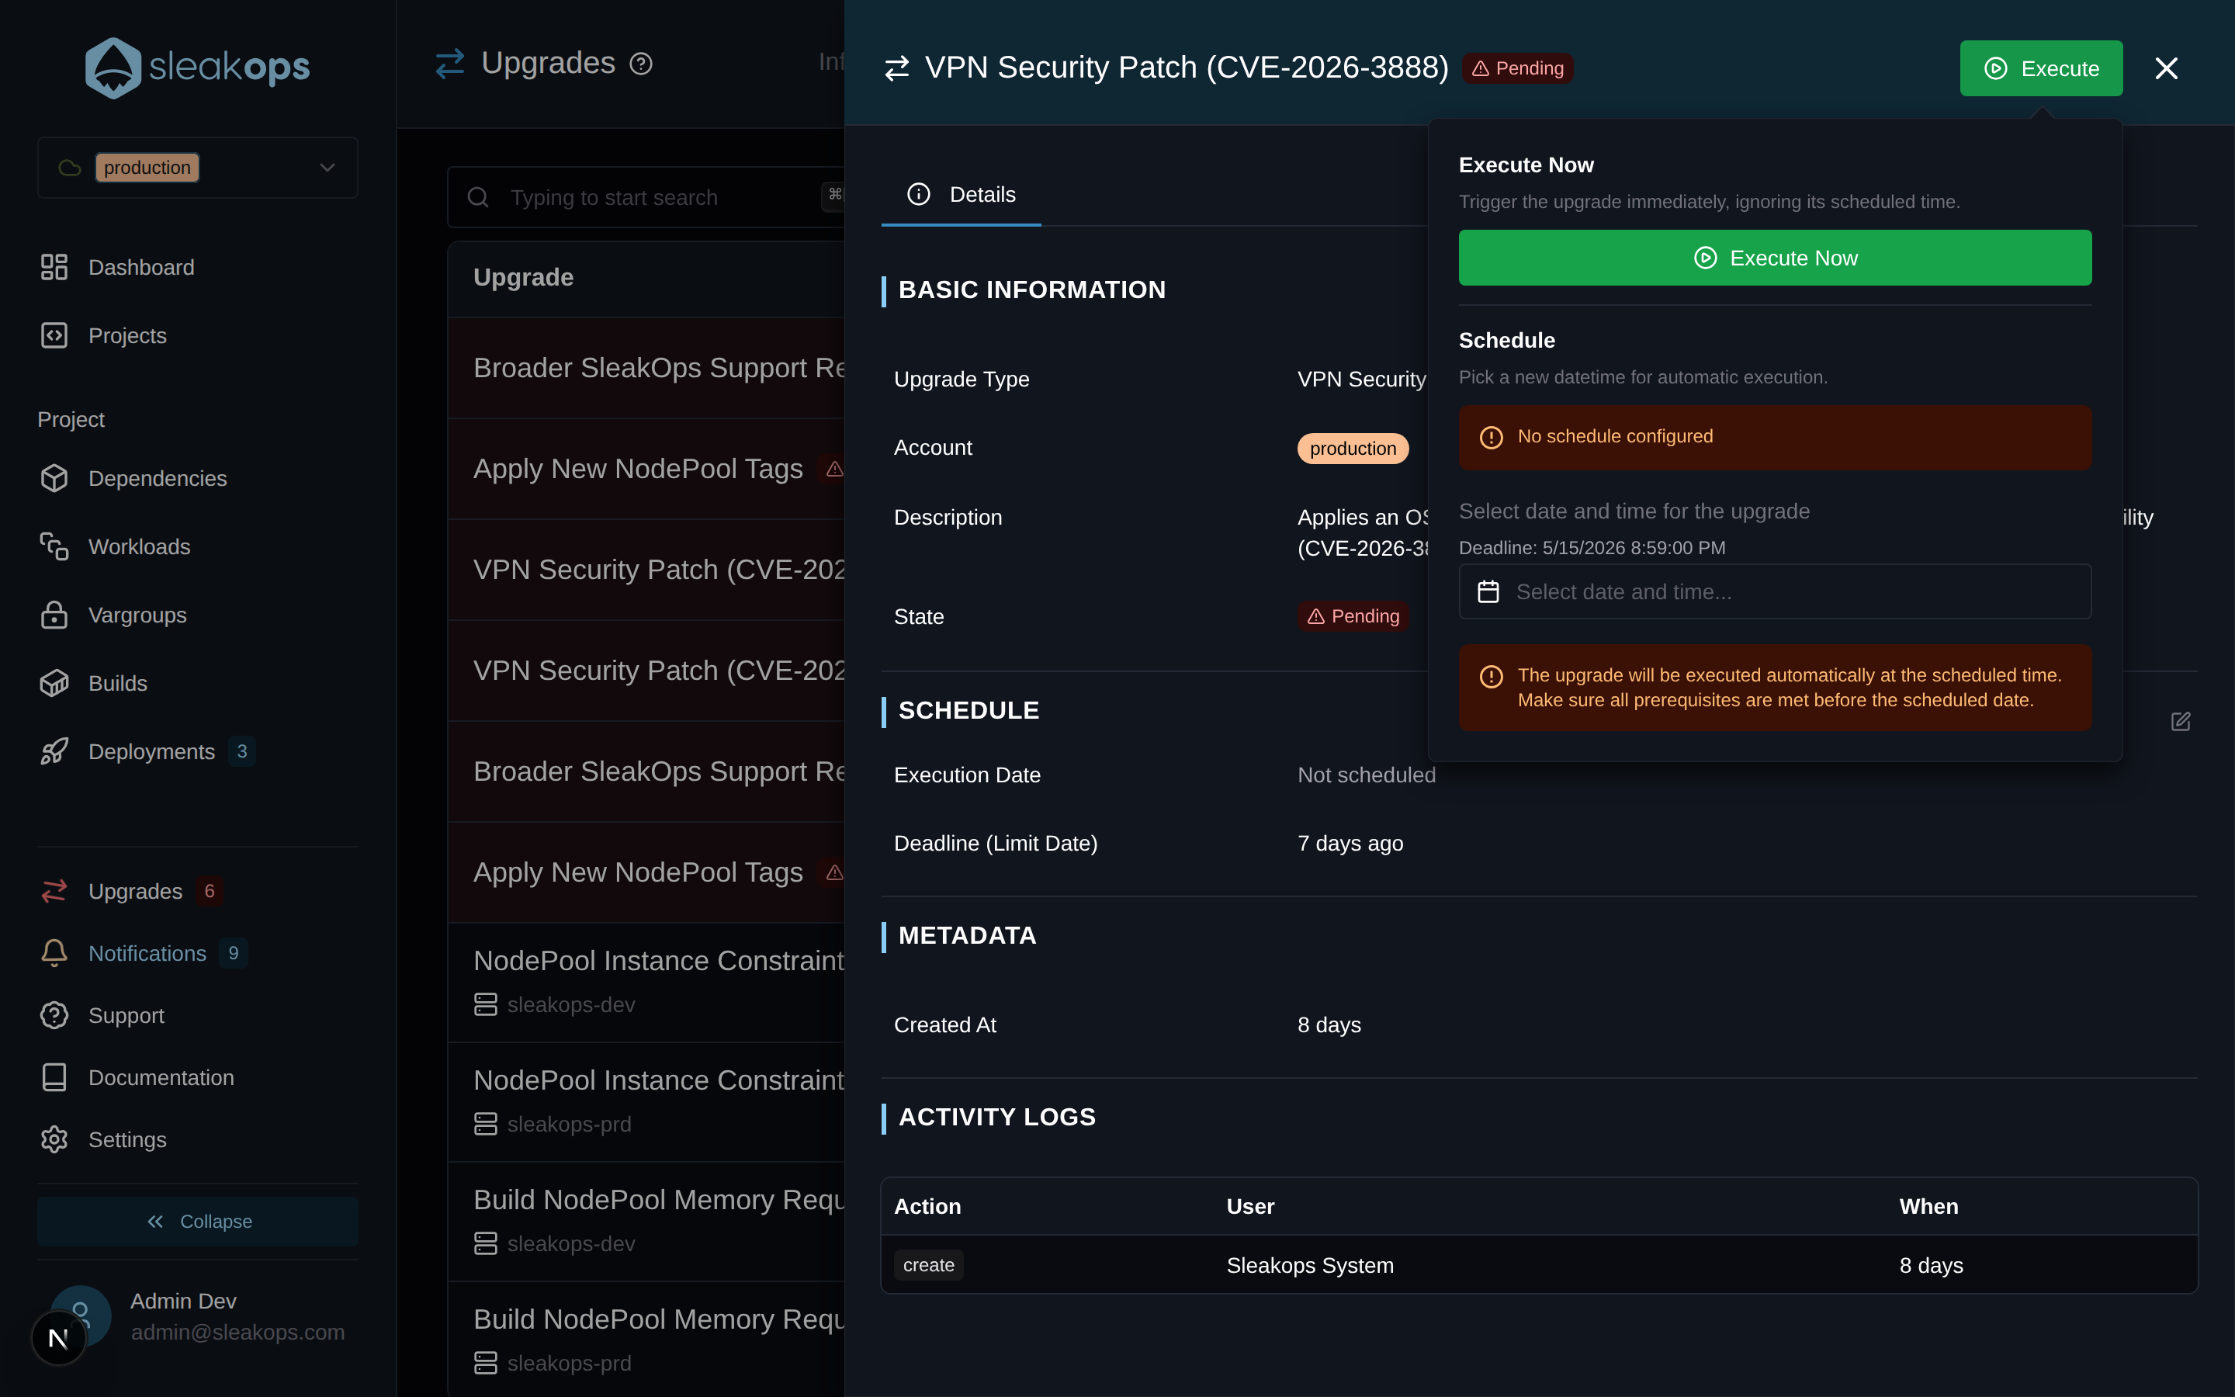
Task: Click the Admin Dev user avatar
Action: (x=81, y=1316)
